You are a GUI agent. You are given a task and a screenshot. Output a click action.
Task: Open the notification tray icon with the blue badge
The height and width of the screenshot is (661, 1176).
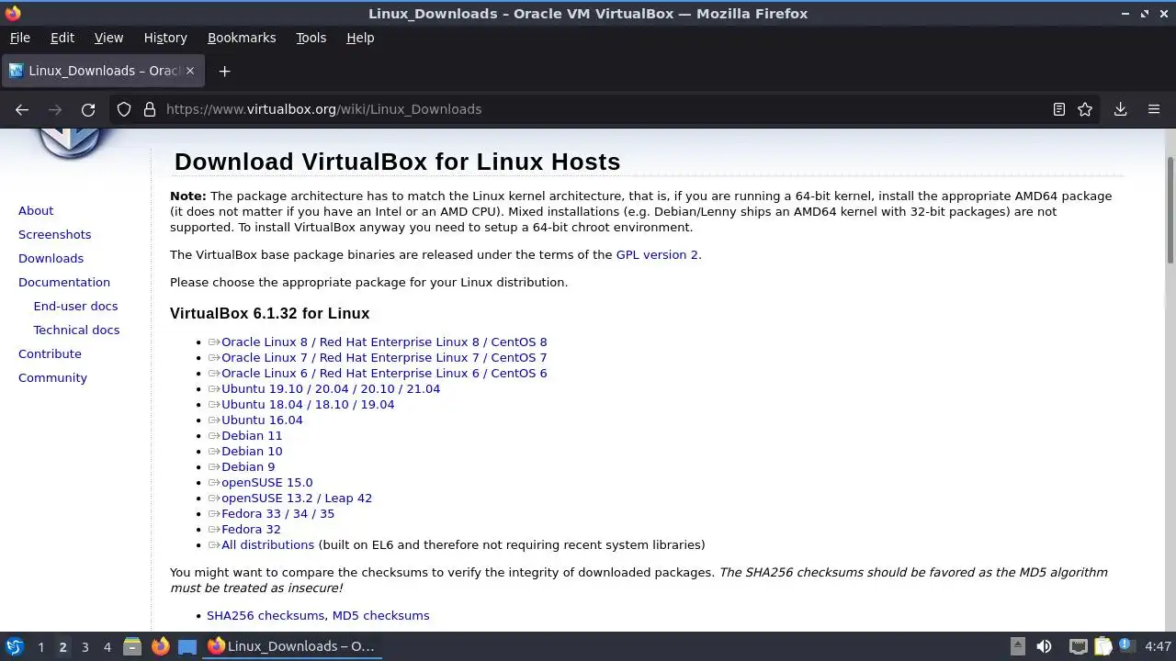(1126, 646)
